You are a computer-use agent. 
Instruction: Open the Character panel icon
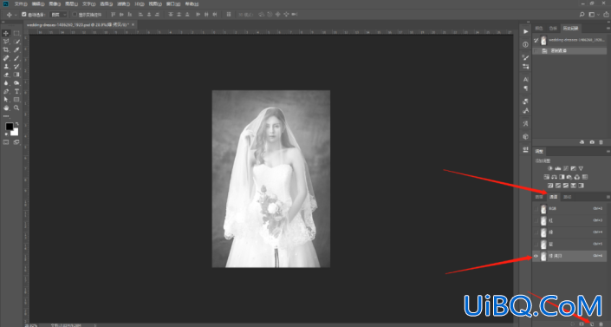coord(525,79)
